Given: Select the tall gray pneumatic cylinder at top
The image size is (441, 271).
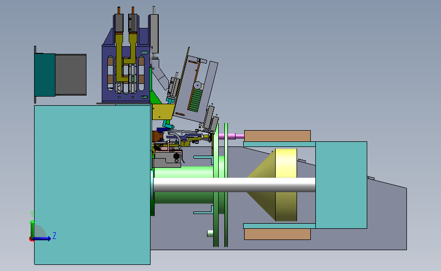Looking at the screenshot, I should (x=154, y=34).
